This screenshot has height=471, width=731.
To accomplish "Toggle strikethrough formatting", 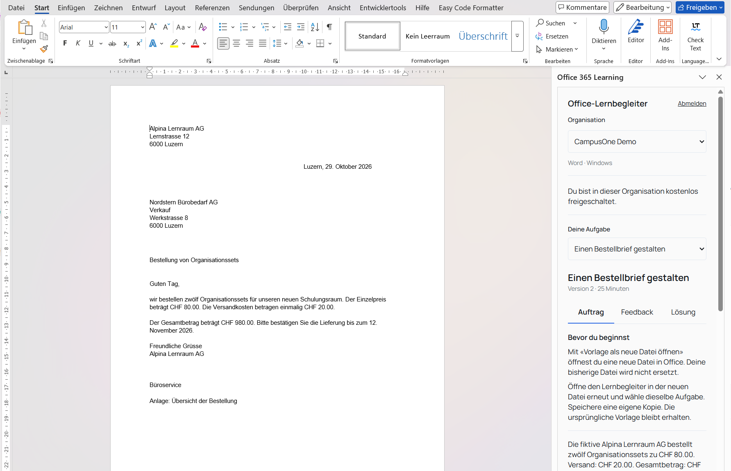I will (x=112, y=43).
